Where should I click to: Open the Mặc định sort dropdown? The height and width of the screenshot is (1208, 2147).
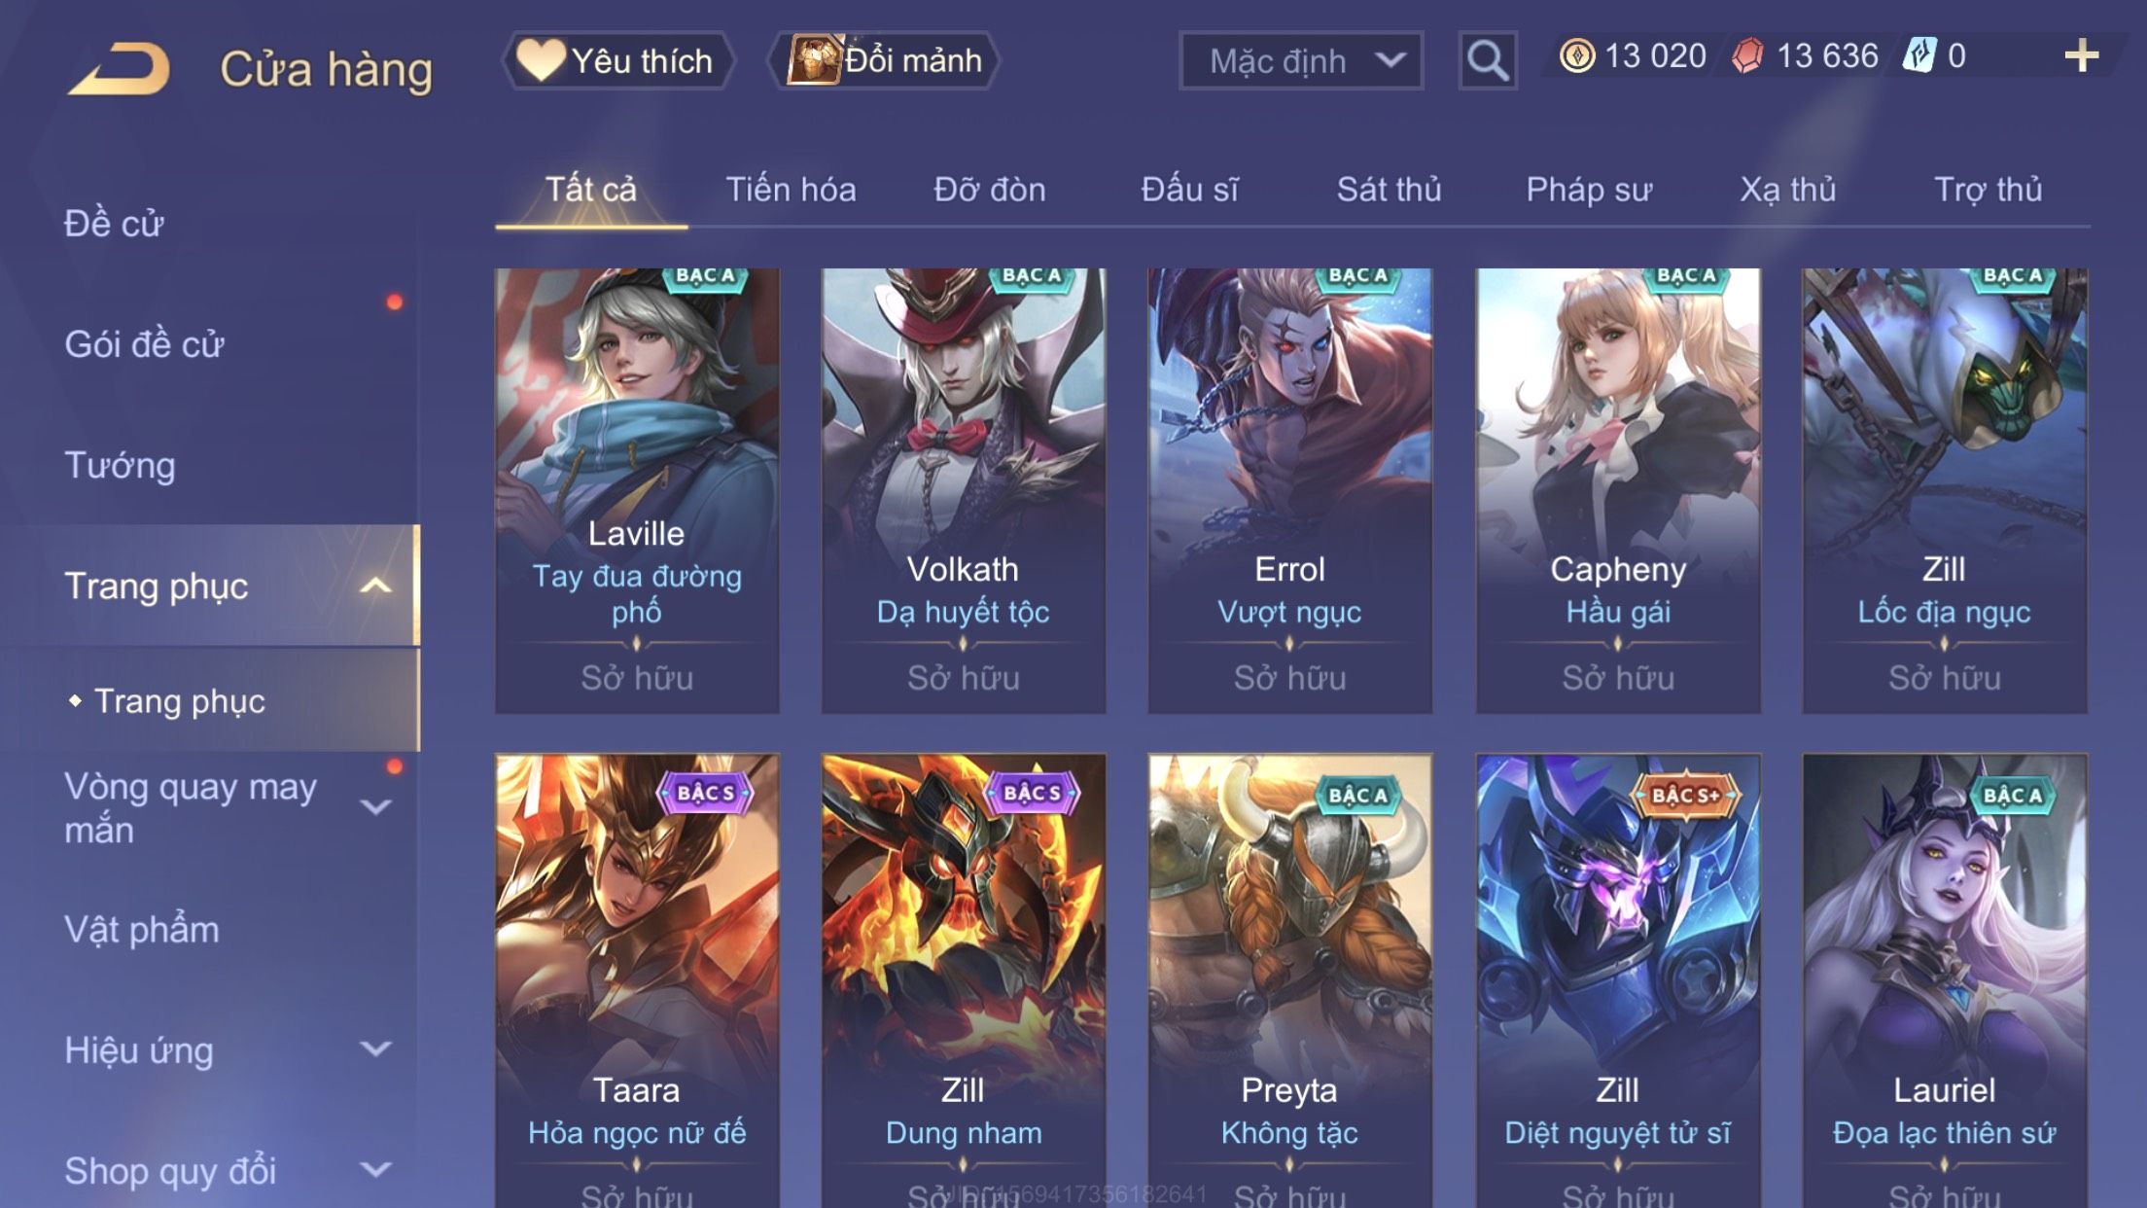tap(1301, 60)
